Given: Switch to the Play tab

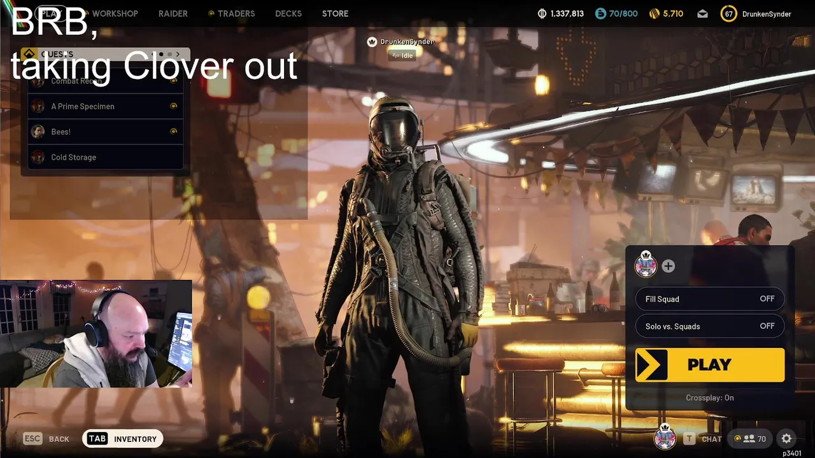Looking at the screenshot, I should (x=50, y=13).
